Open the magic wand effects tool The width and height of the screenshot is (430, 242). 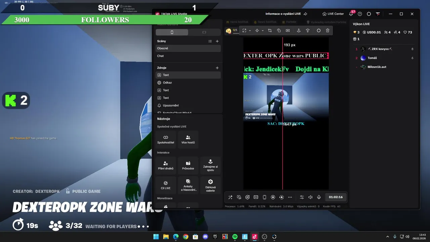pos(230,197)
